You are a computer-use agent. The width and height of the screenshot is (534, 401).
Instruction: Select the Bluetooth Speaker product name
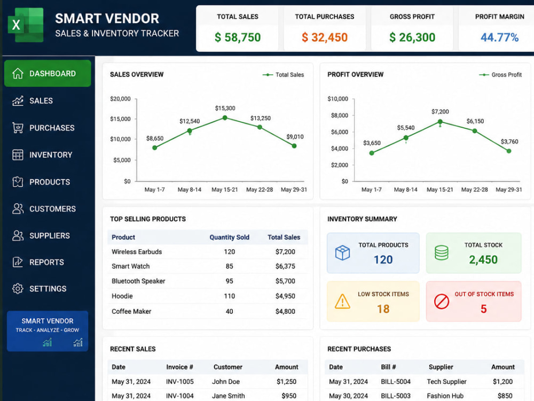tap(138, 281)
